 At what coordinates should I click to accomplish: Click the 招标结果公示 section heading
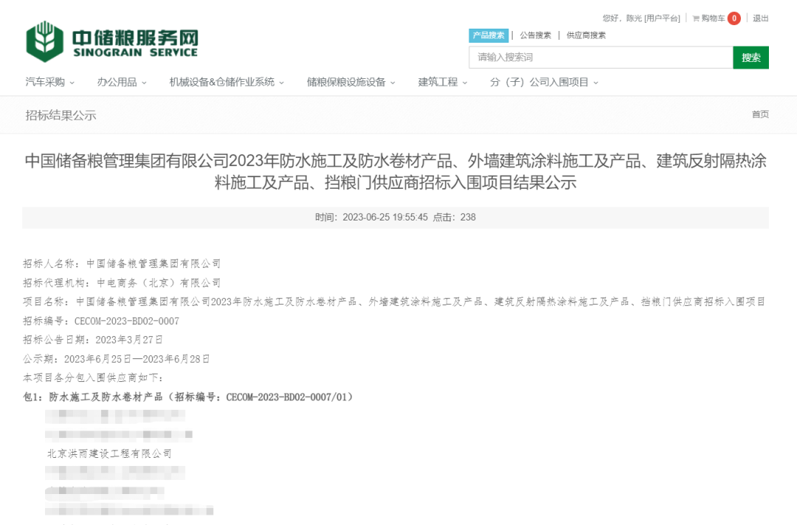[x=61, y=115]
